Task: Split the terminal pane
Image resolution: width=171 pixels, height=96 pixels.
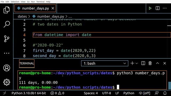Action: coord(143,63)
